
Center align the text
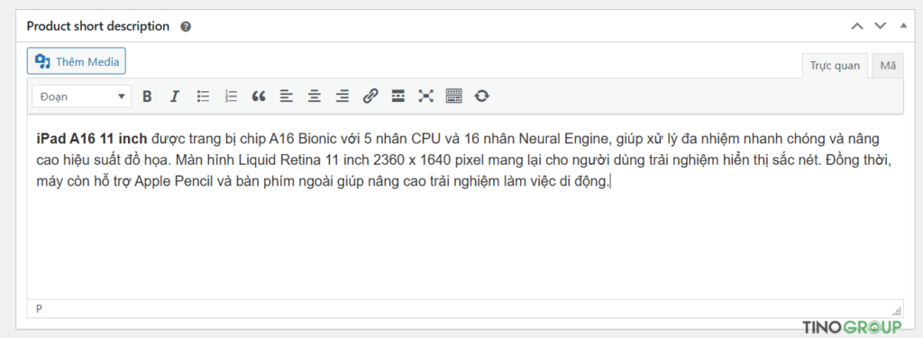click(x=315, y=96)
